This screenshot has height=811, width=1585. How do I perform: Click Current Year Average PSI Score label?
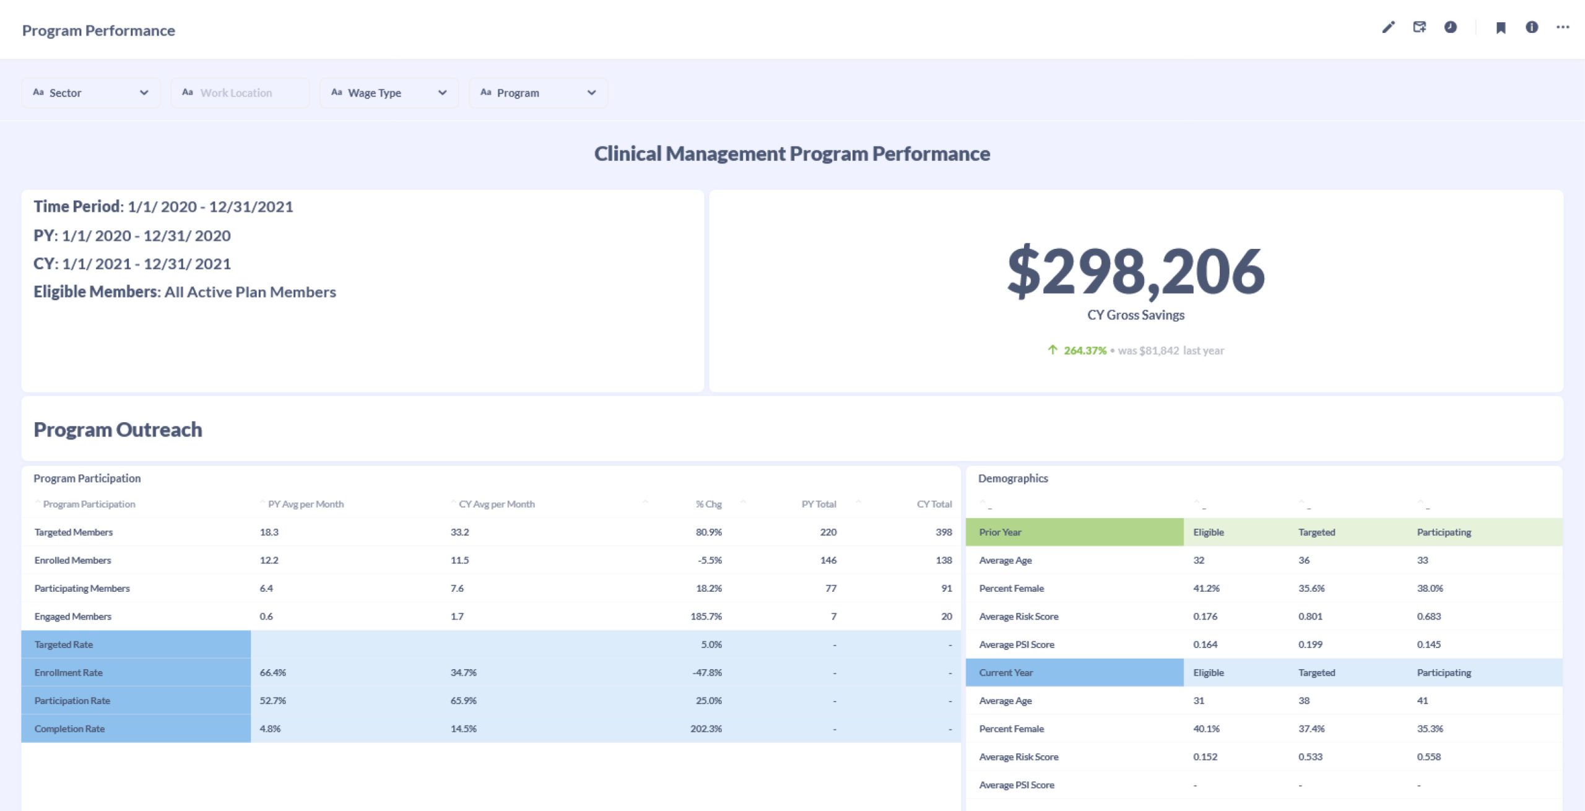pyautogui.click(x=1017, y=785)
